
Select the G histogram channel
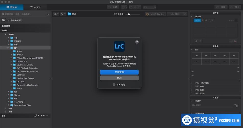point(206,20)
